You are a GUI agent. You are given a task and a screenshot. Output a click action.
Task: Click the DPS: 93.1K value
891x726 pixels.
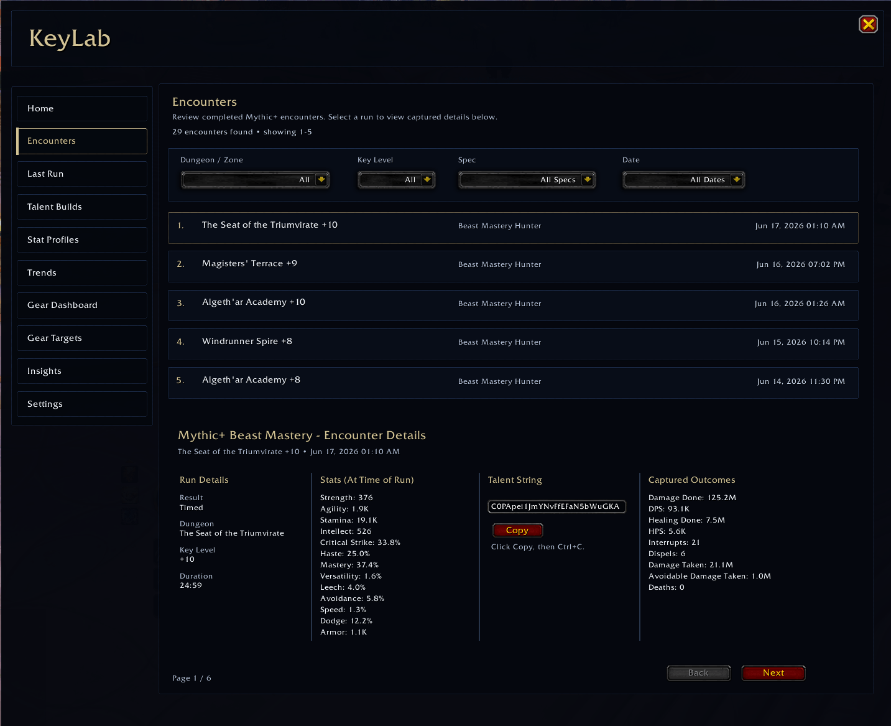[x=669, y=509]
